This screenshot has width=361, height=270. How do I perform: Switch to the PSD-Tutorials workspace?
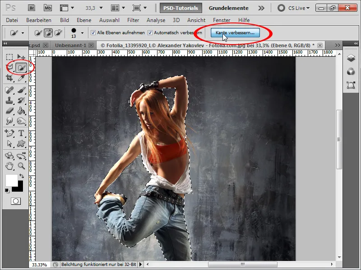181,8
